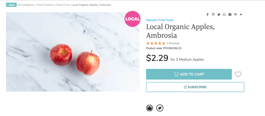This screenshot has height=116, width=265.
Task: Click the apples product photo
Action: [x=73, y=52]
